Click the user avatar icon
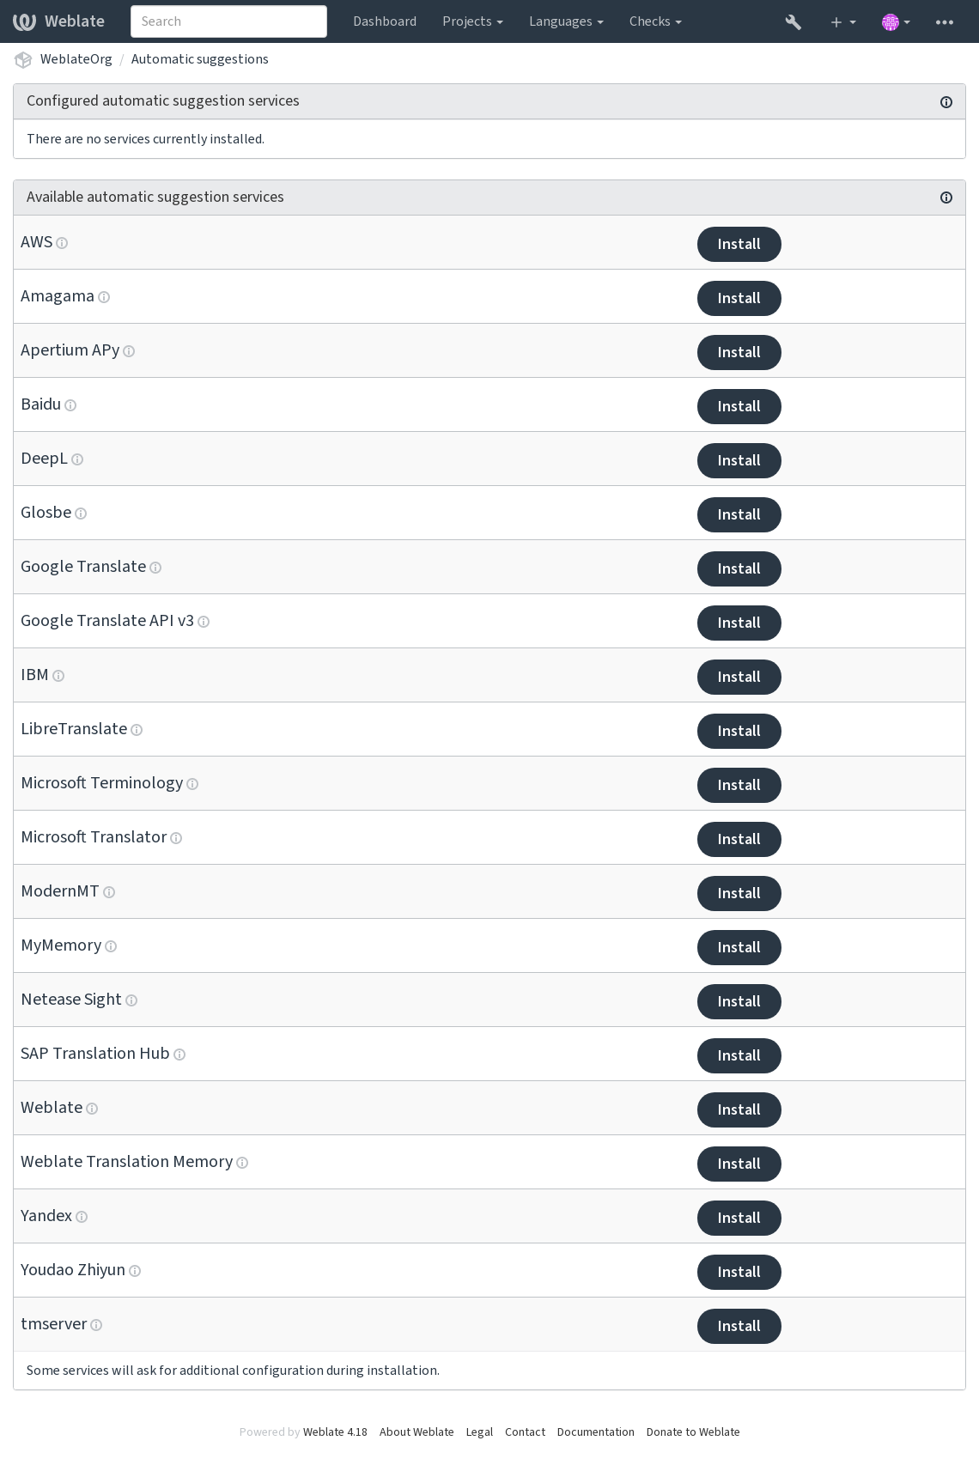This screenshot has width=979, height=1465. pos(891,21)
